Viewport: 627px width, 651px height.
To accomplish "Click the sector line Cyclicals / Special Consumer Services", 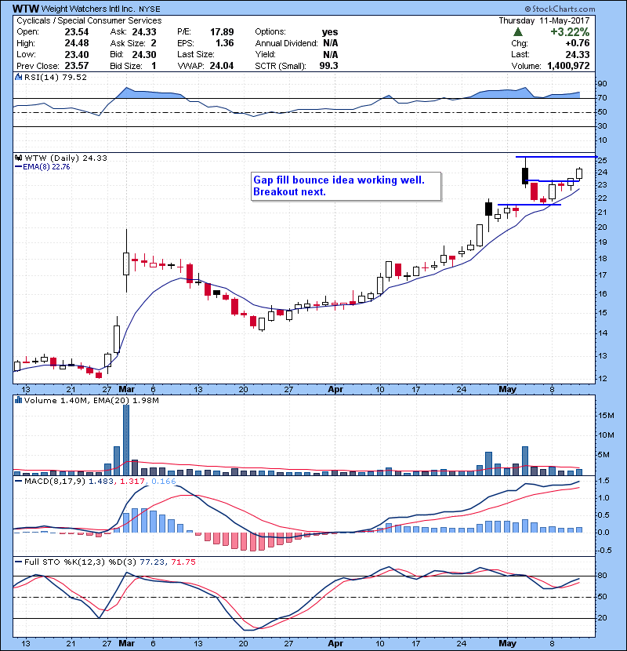I will (89, 20).
